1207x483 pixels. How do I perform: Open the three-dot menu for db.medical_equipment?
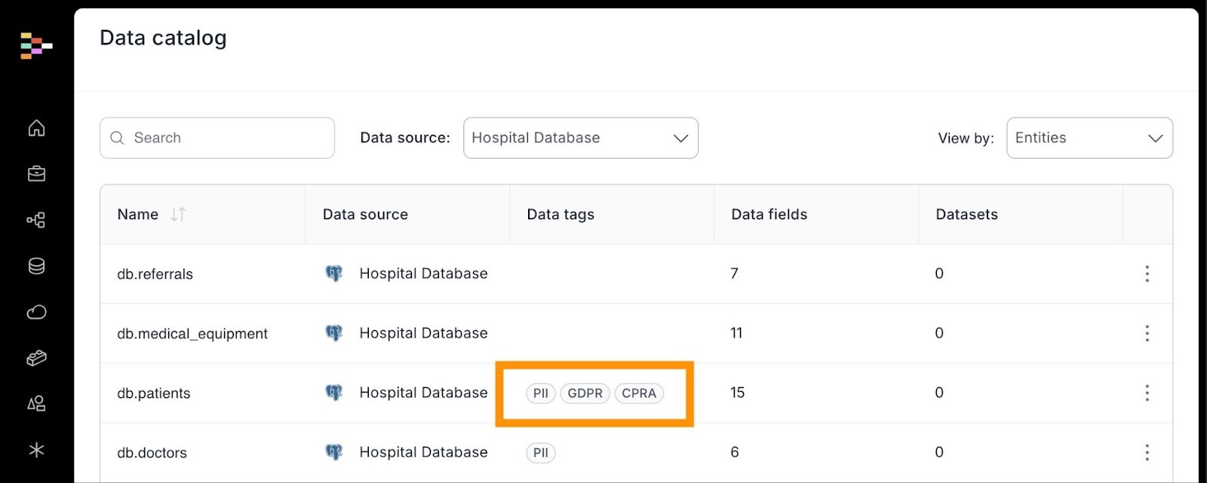click(x=1147, y=333)
